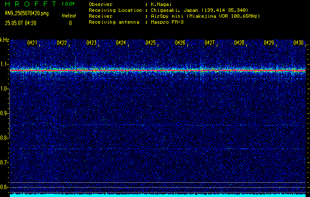Click the Receiver field label
Image resolution: width=310 pixels, height=197 pixels.
(101, 16)
